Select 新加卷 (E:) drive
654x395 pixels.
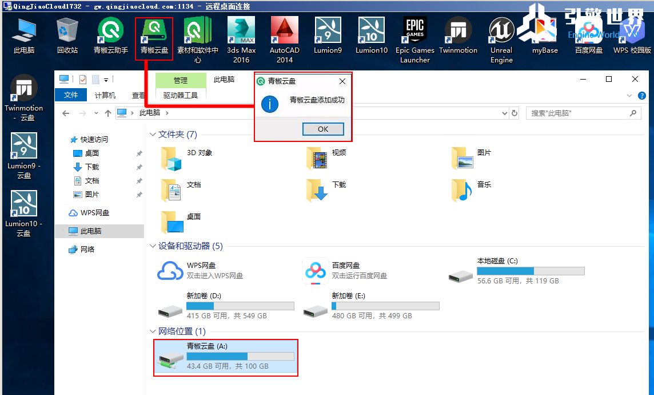point(371,306)
